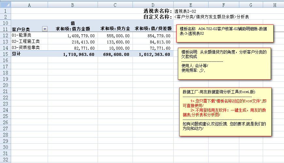Select the 03-资质挂靠类 cell
The height and width of the screenshot is (163, 284).
coord(25,48)
